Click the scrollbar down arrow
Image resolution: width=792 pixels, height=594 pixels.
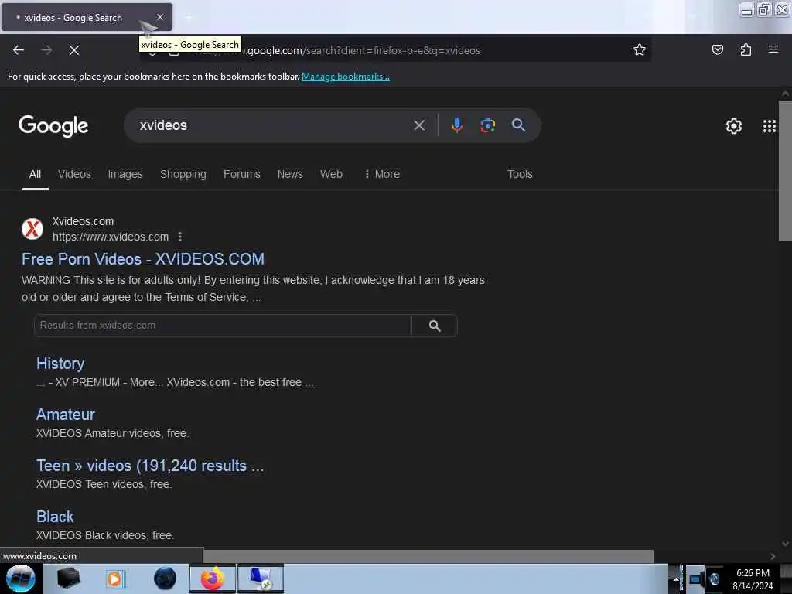pyautogui.click(x=785, y=544)
